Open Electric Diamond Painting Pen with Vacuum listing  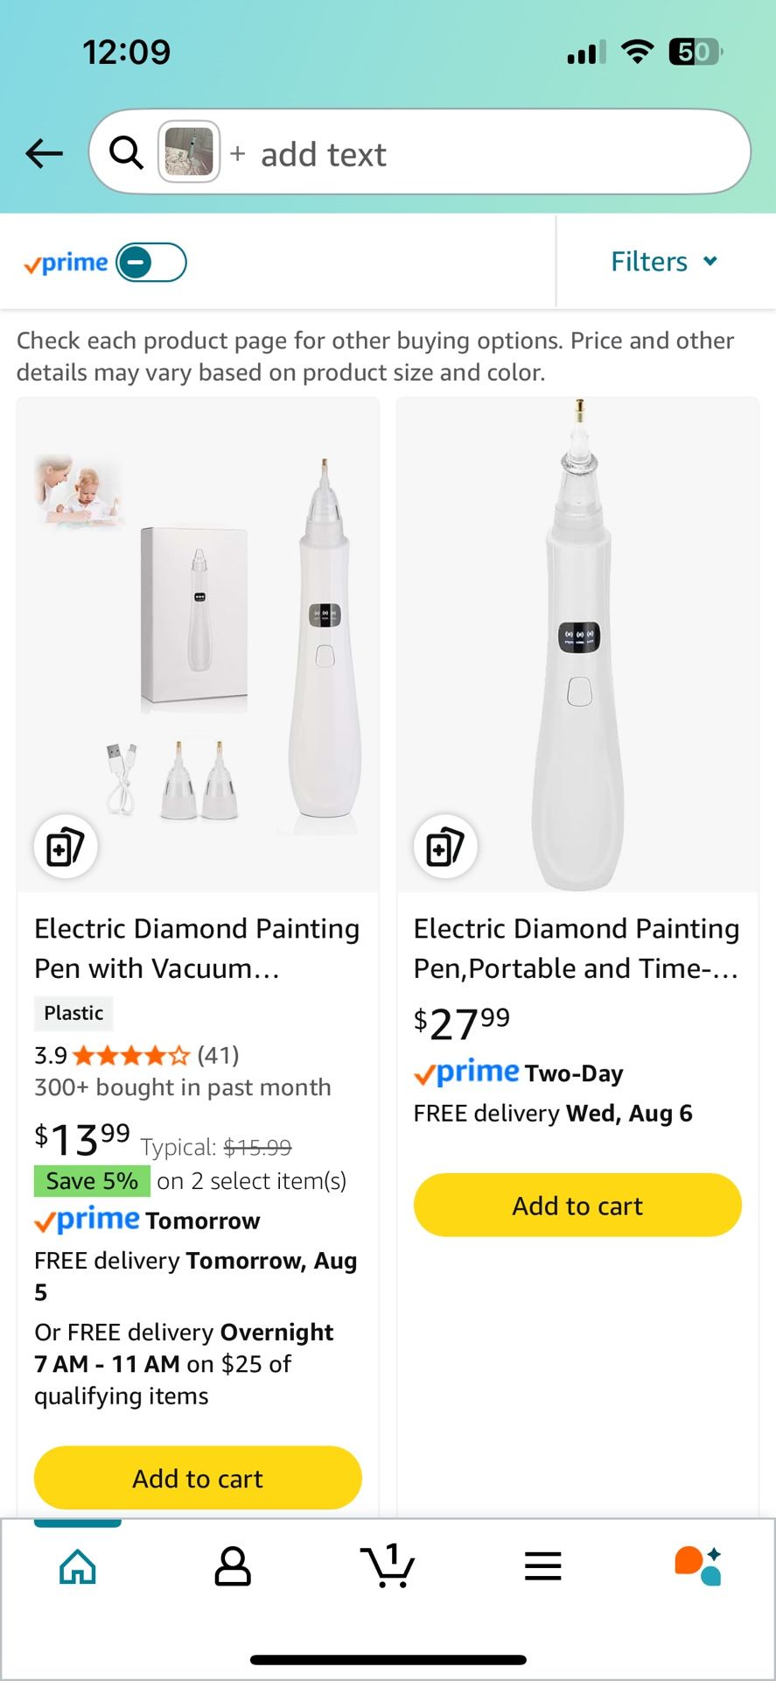click(x=197, y=948)
